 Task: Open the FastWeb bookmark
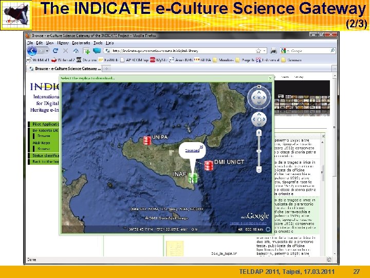tap(108, 60)
